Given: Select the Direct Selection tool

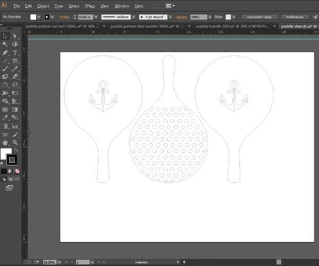Looking at the screenshot, I should [x=15, y=36].
